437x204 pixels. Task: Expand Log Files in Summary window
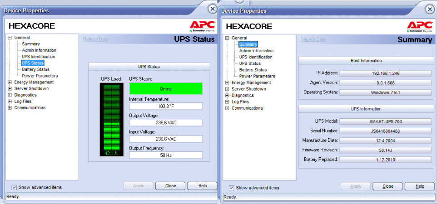click(x=227, y=102)
